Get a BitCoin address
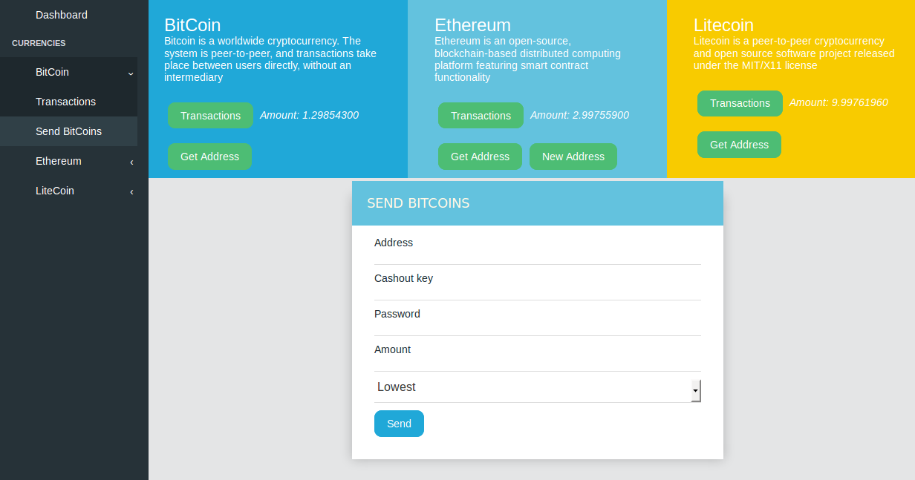Screen dimensions: 915x480 pyautogui.click(x=209, y=157)
